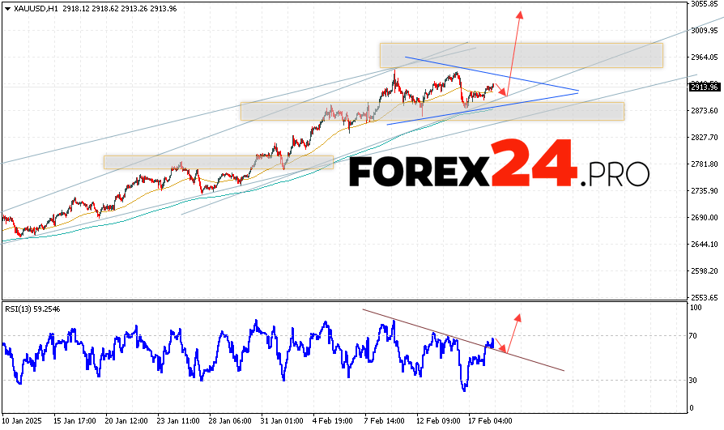Click the 7 Feb 14:00 time label
The image size is (724, 430).
click(x=385, y=421)
